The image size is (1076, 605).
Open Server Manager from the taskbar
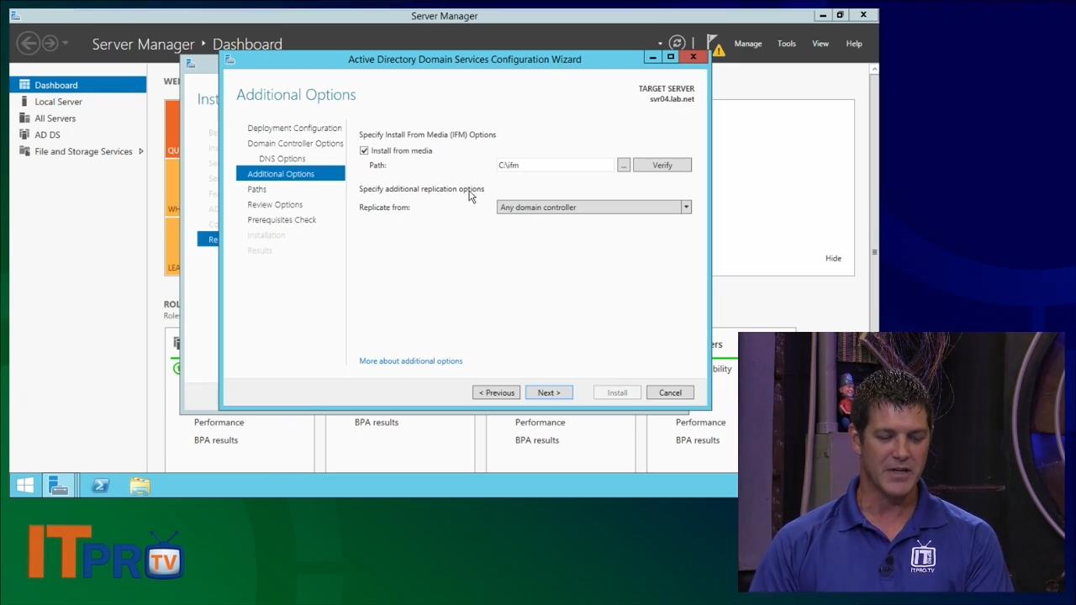(59, 486)
